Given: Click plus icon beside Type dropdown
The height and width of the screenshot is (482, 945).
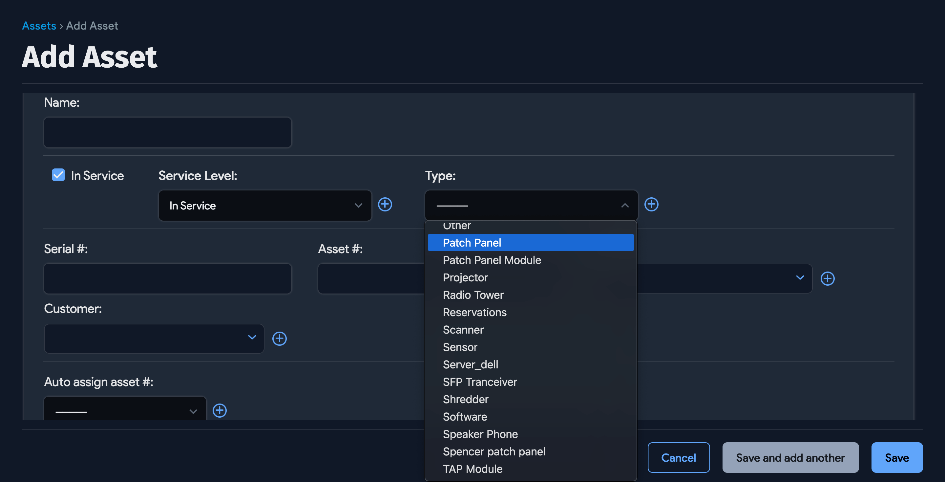Looking at the screenshot, I should (x=651, y=205).
